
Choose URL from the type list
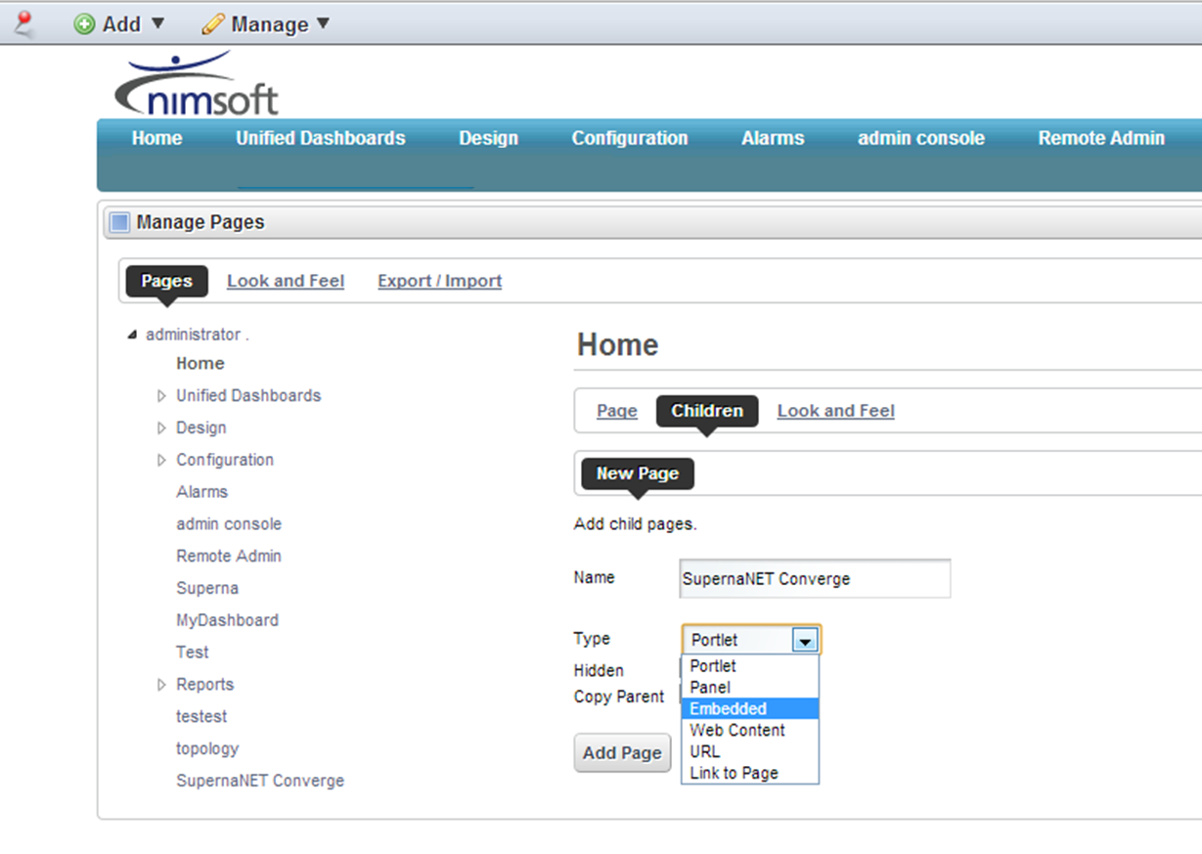(750, 752)
